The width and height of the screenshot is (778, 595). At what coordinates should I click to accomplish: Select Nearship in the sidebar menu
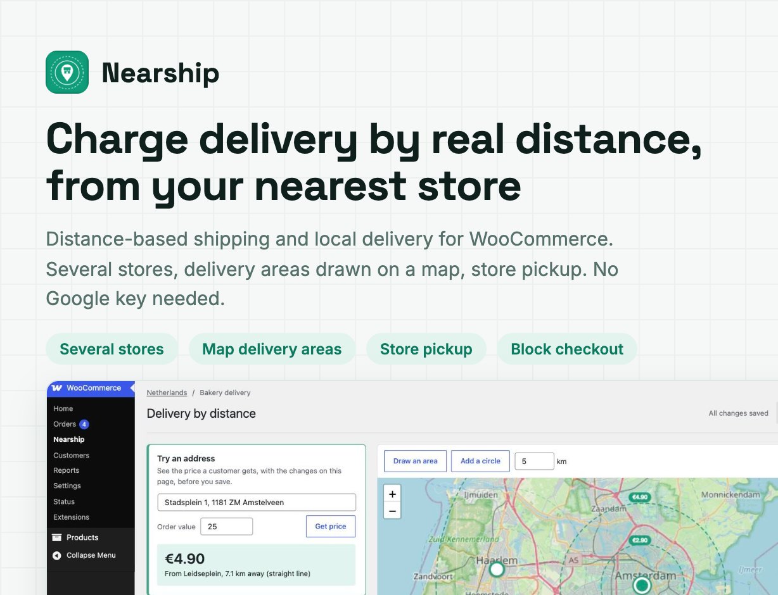[x=69, y=439]
